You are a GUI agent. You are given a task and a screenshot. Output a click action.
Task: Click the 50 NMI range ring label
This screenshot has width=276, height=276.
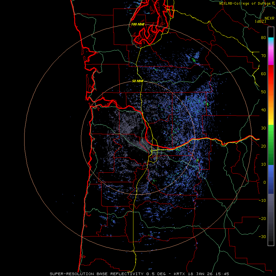pyautogui.click(x=138, y=81)
